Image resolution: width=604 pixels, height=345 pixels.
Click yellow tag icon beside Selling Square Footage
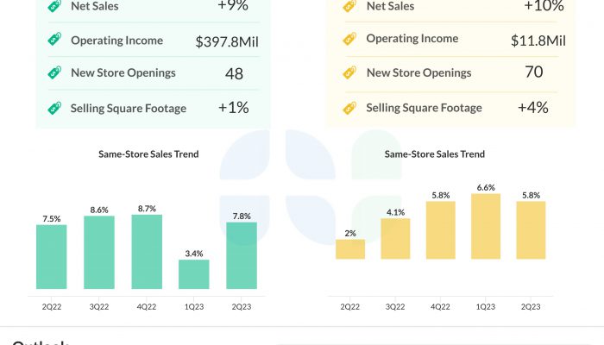349,108
